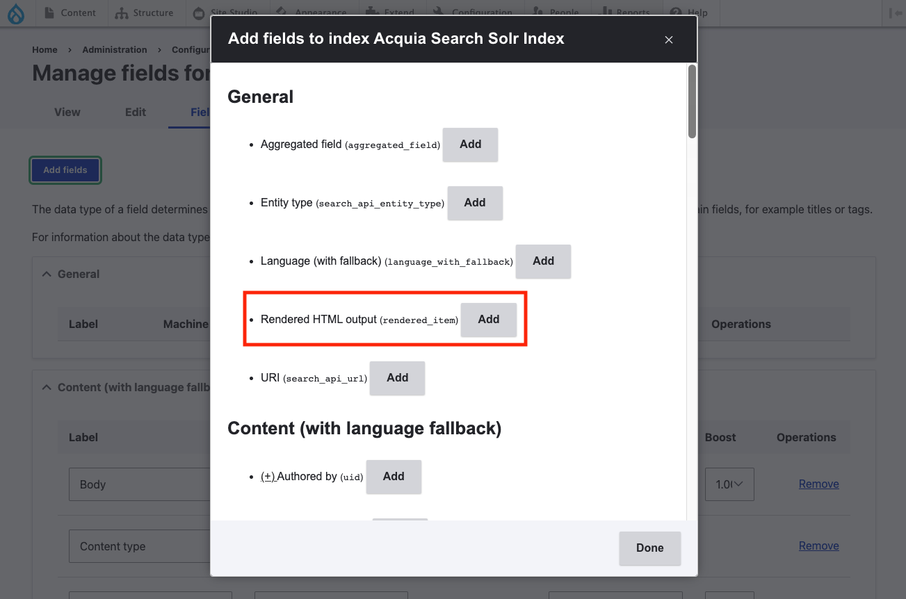Switch to the View tab
906x599 pixels.
click(x=67, y=112)
